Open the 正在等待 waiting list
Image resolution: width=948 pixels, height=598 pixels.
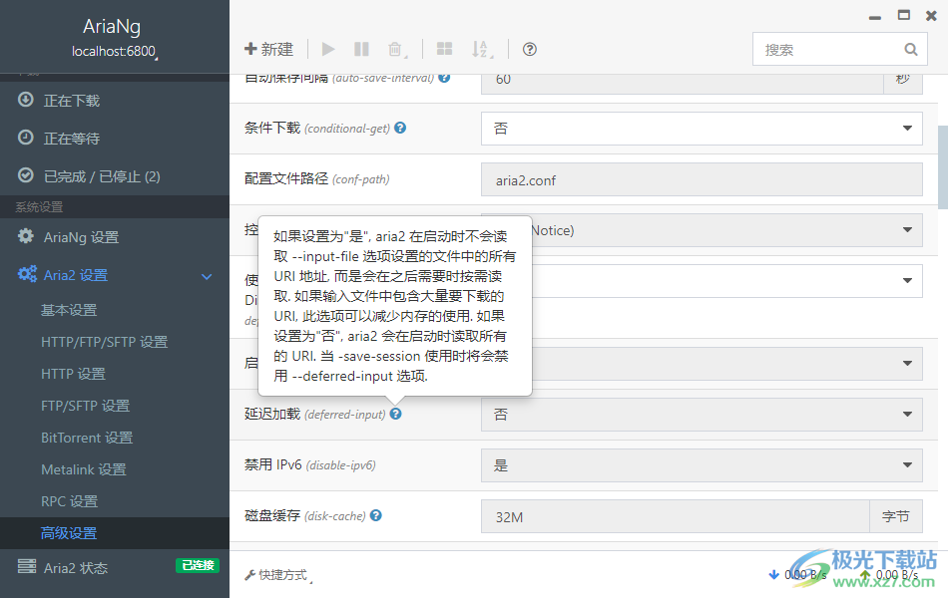(115, 139)
